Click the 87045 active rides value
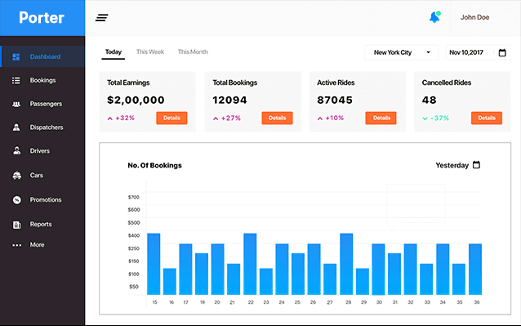This screenshot has width=521, height=326. click(335, 100)
